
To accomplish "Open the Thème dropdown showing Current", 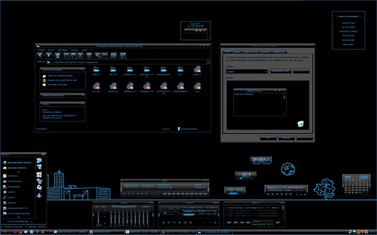I will (267, 71).
